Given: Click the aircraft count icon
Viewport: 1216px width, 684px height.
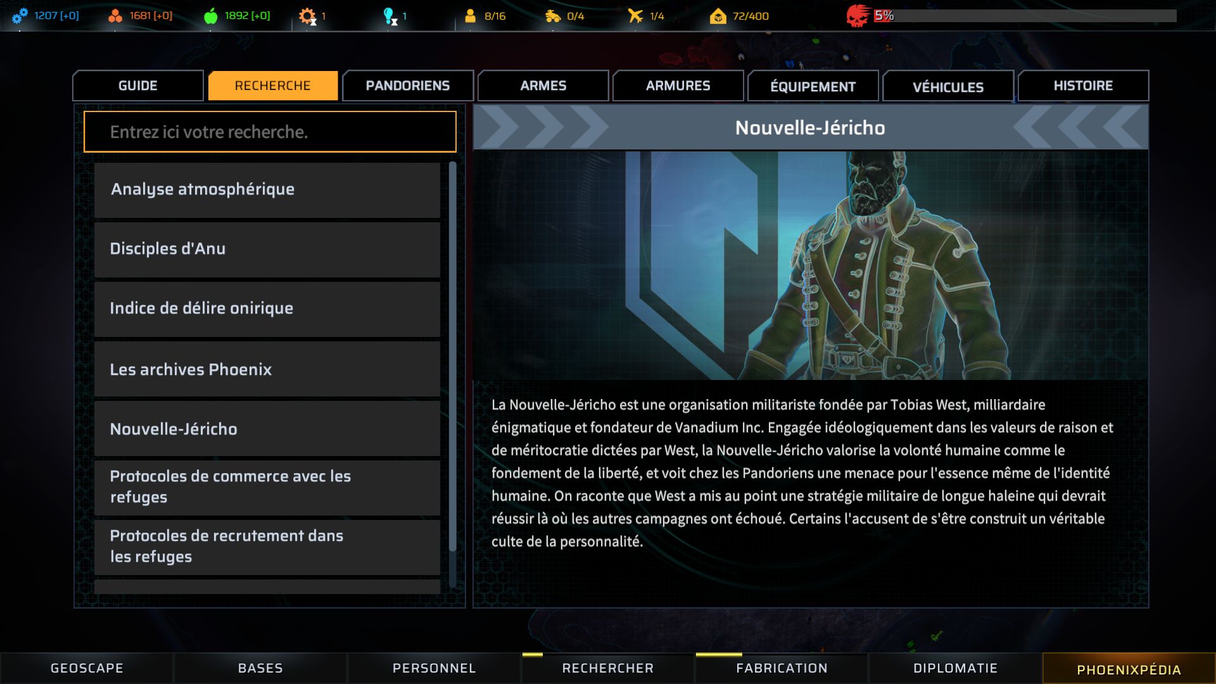Looking at the screenshot, I should coord(635,16).
